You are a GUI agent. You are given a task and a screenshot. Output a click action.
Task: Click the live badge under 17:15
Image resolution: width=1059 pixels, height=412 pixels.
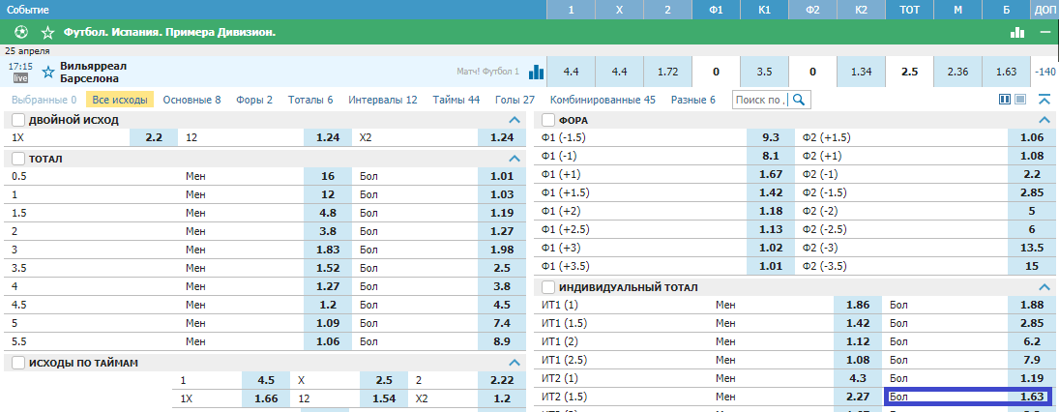click(21, 78)
